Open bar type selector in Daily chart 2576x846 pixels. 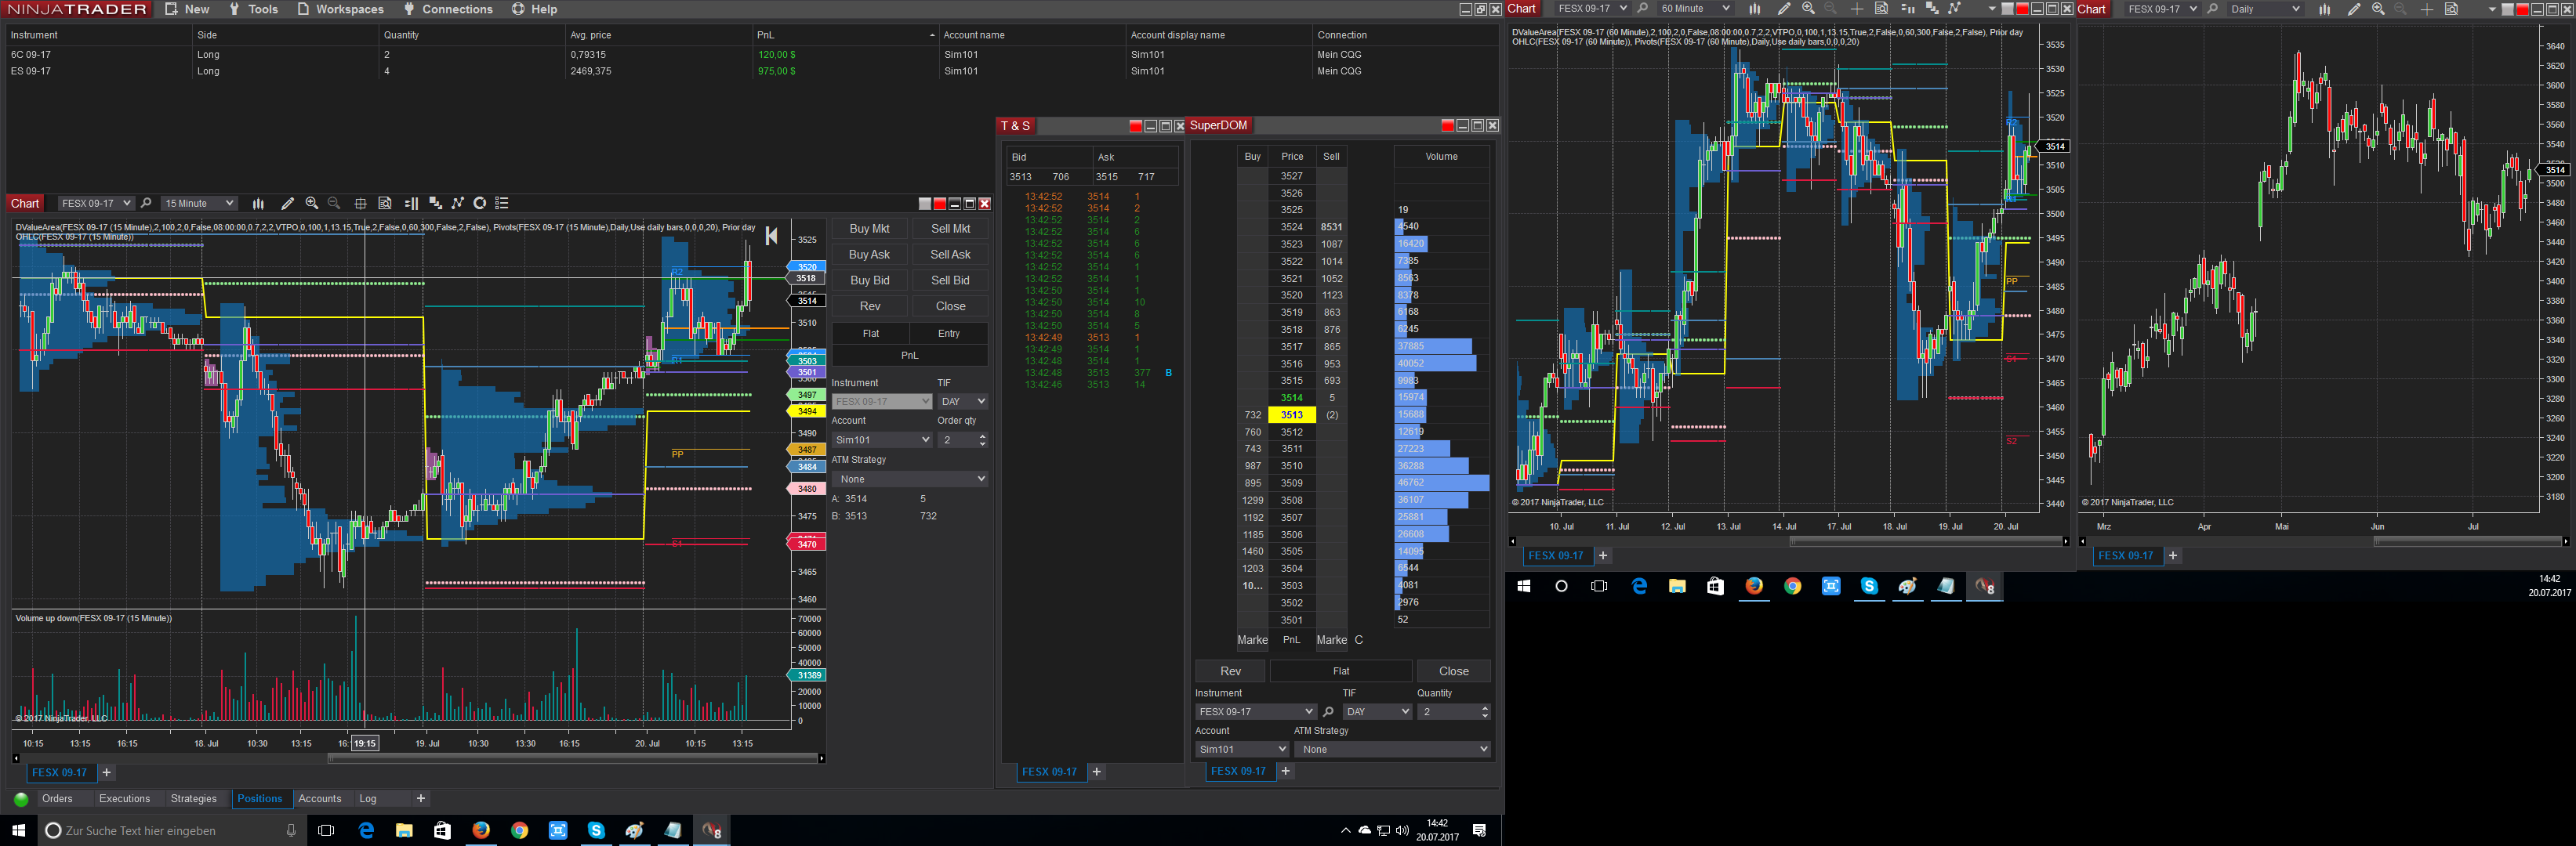(2325, 9)
